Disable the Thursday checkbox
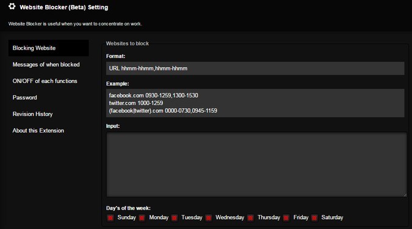The image size is (412, 229). pyautogui.click(x=251, y=218)
